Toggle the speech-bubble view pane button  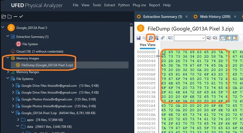223,38
